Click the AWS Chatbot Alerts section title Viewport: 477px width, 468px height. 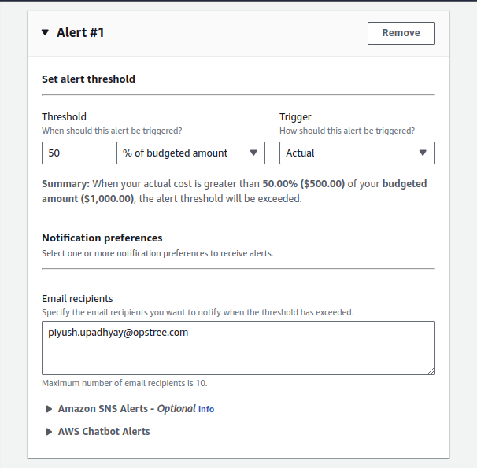coord(104,432)
